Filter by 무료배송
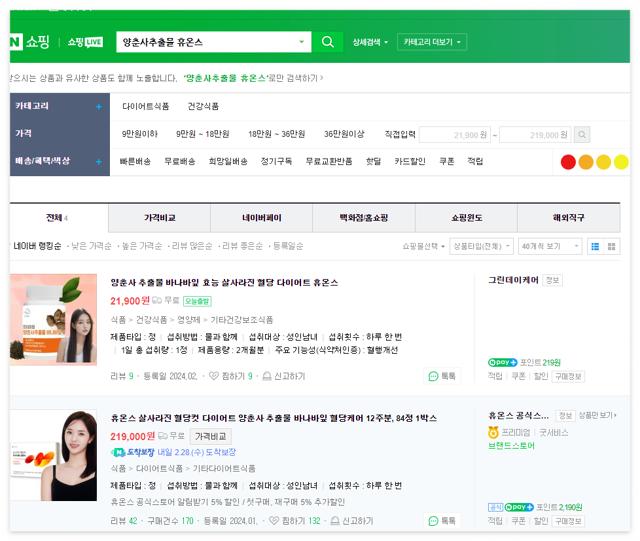This screenshot has height=541, width=640. pos(179,161)
